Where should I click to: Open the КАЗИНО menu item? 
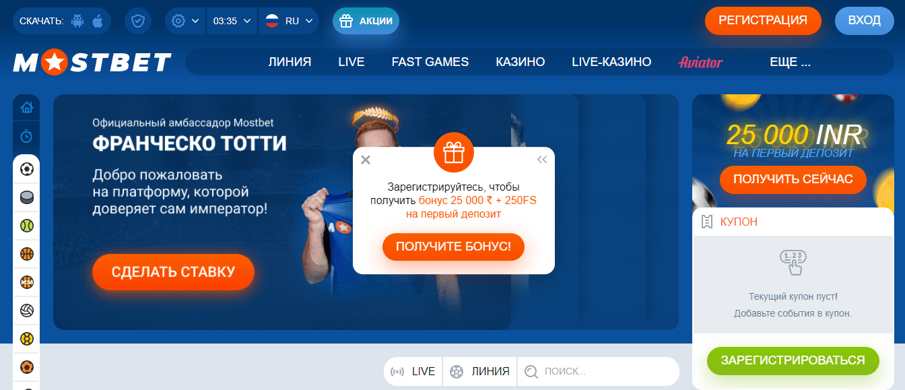click(x=521, y=62)
